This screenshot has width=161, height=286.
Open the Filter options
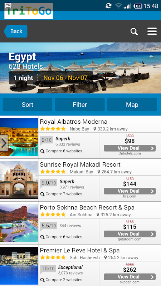pyautogui.click(x=80, y=105)
